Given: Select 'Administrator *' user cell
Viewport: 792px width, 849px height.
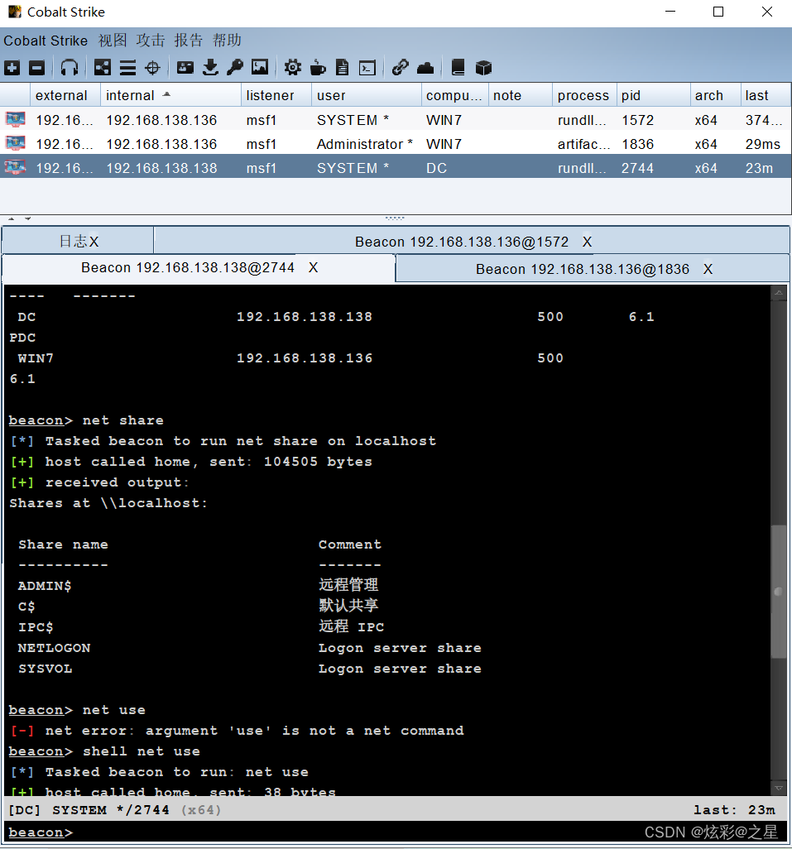Looking at the screenshot, I should pos(365,144).
